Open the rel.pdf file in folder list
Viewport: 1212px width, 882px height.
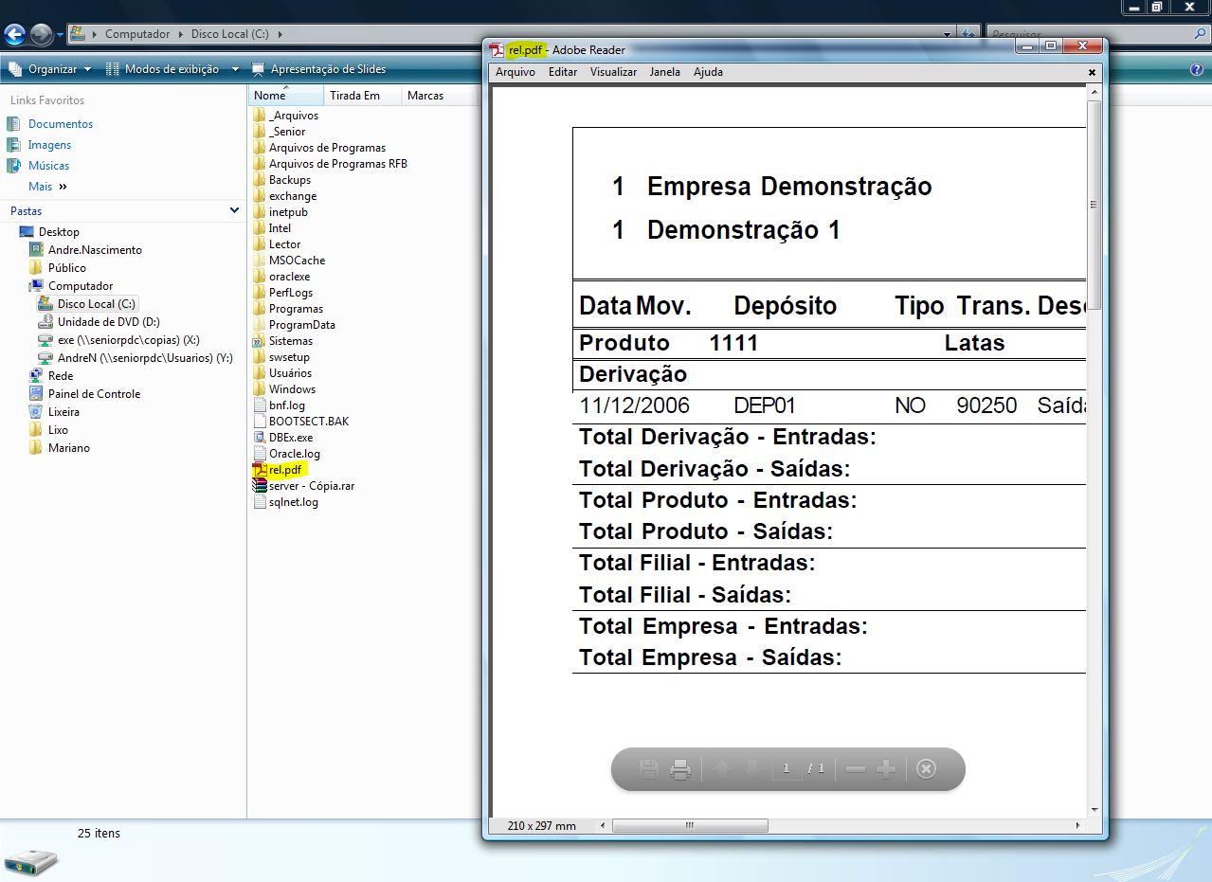284,470
